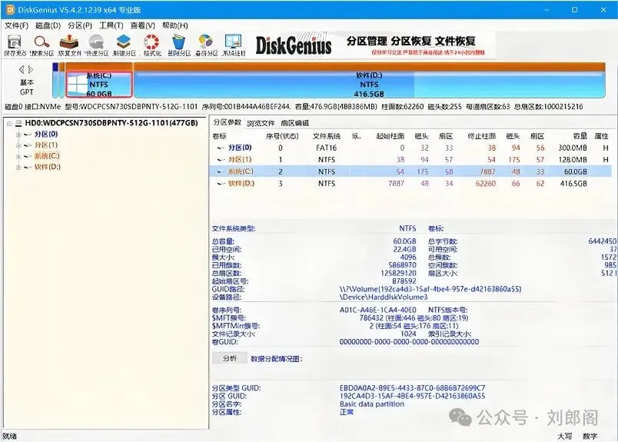
Task: Select 分区(0) in the left tree
Action: (x=46, y=135)
